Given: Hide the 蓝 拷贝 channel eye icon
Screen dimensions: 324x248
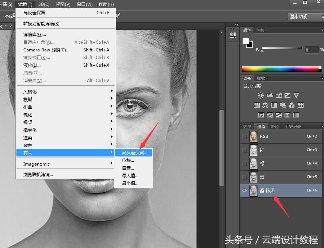Looking at the screenshot, I should point(244,190).
